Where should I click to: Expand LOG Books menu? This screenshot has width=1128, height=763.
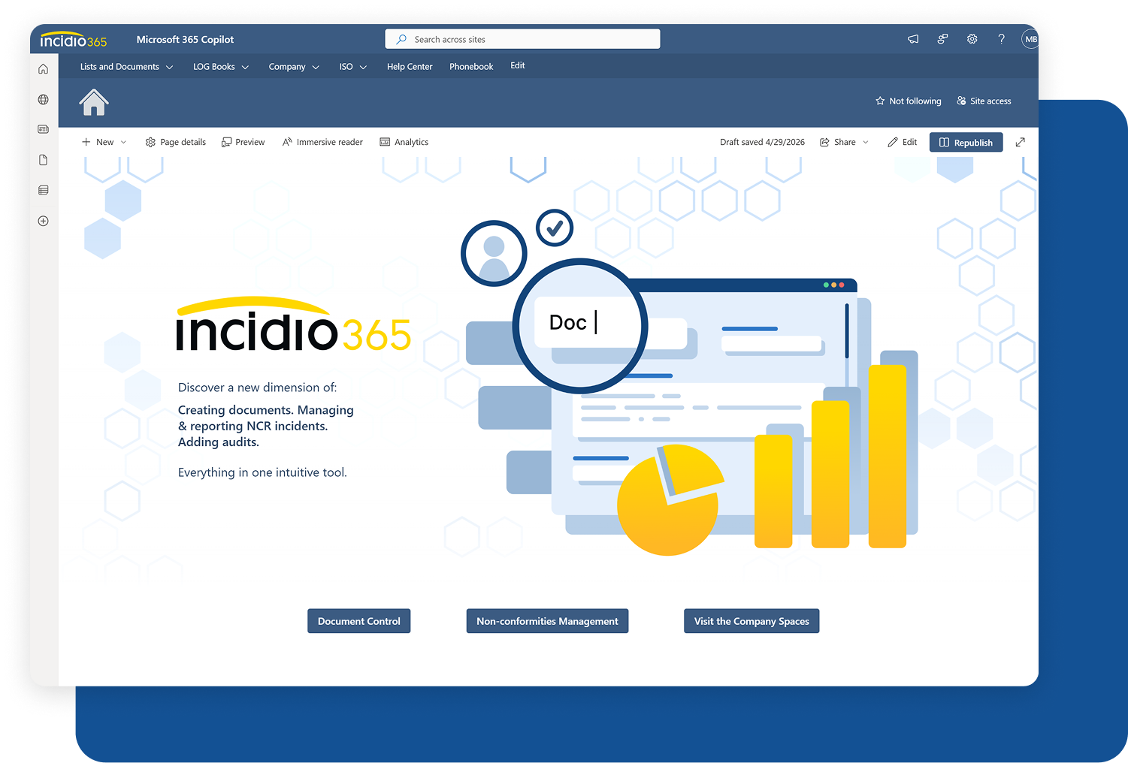[221, 67]
